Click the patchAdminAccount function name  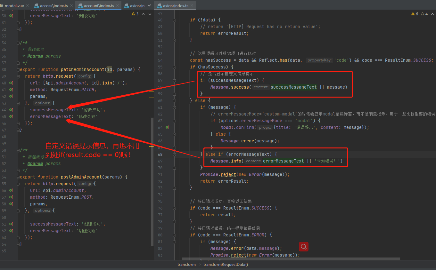tap(83, 69)
